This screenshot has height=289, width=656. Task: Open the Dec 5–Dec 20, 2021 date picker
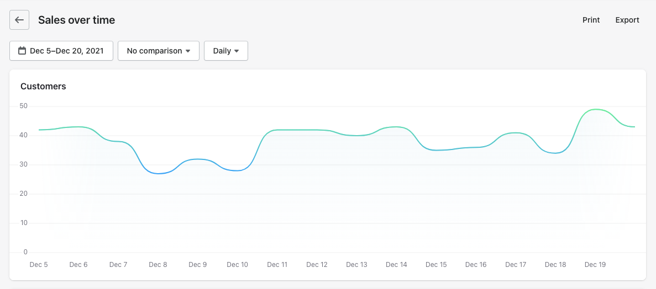61,51
